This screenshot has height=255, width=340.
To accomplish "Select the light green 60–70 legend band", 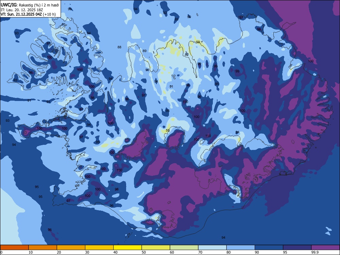I will pyautogui.click(x=184, y=248).
